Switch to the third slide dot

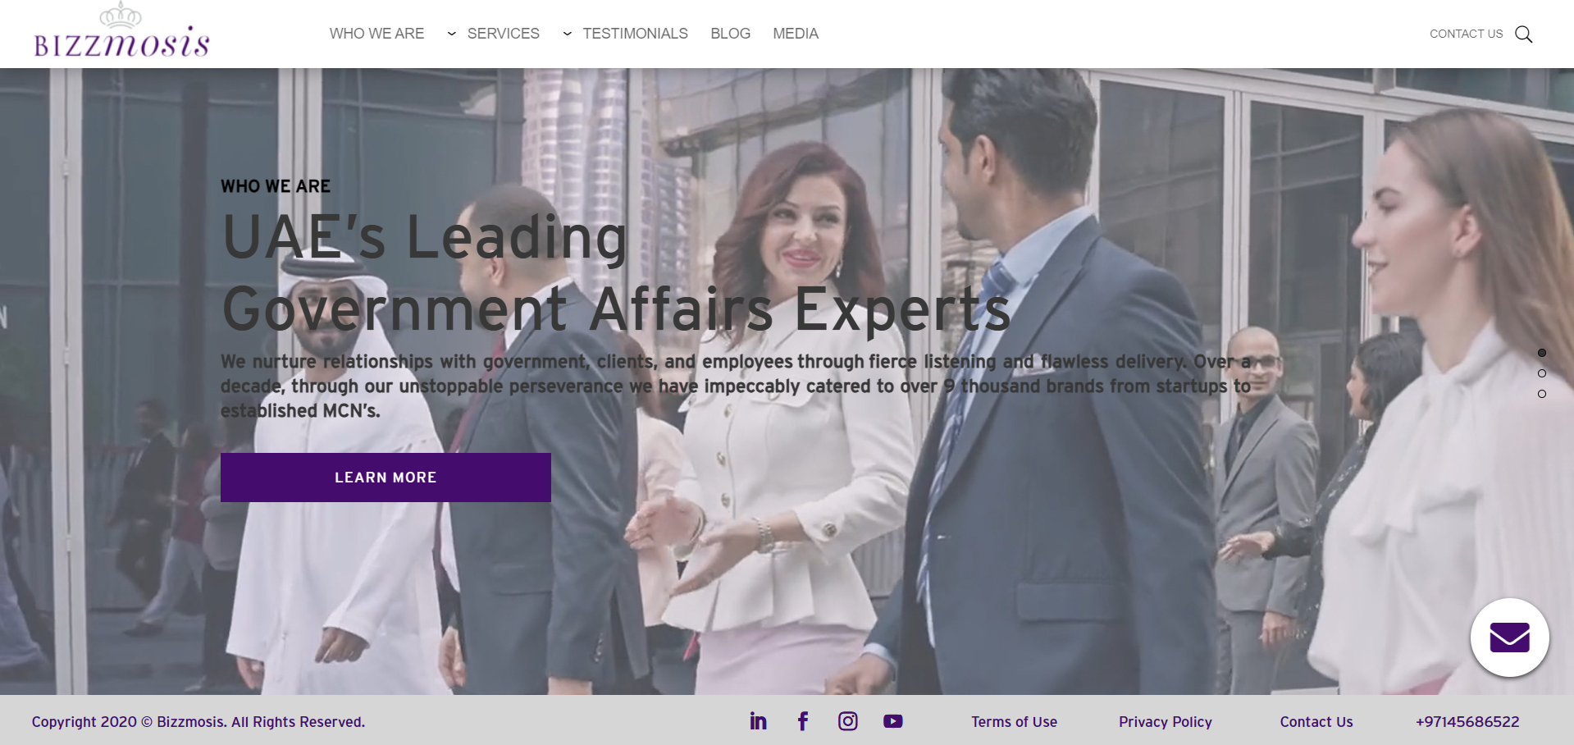pyautogui.click(x=1542, y=394)
